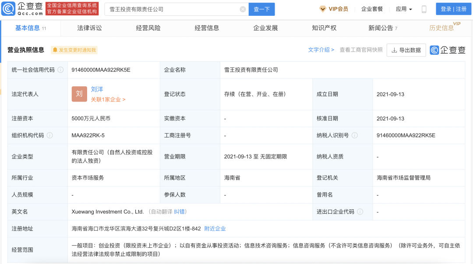The width and height of the screenshot is (473, 264).
Task: Select company name 雪王投资有限责任公司 in table
Action: pos(251,70)
